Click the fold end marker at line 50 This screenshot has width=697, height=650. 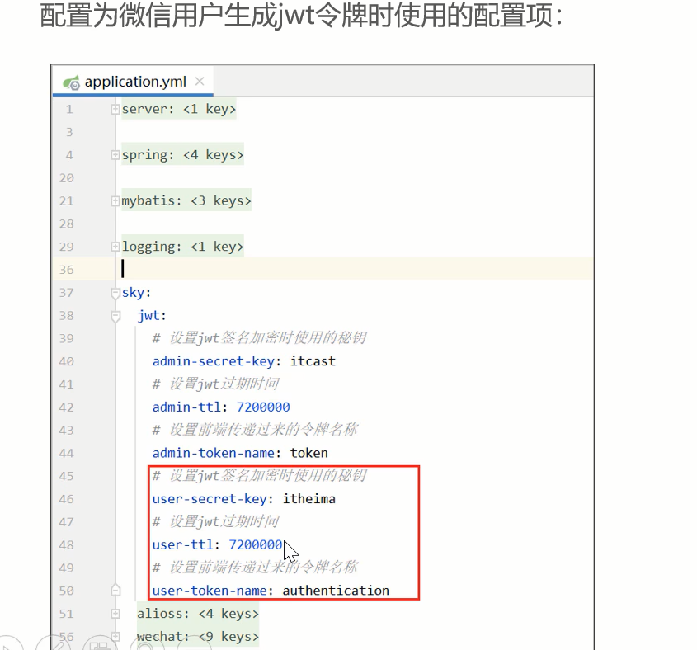point(115,591)
